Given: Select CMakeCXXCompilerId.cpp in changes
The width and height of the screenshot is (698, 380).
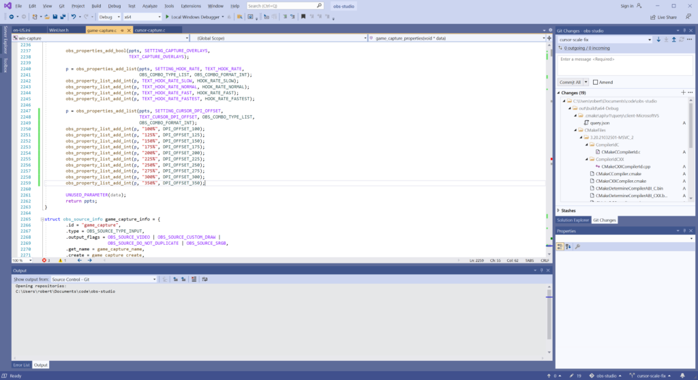Looking at the screenshot, I should pyautogui.click(x=626, y=166).
